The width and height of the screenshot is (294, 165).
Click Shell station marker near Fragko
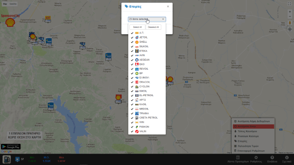coord(118,99)
